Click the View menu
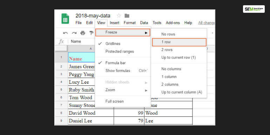 [101, 23]
